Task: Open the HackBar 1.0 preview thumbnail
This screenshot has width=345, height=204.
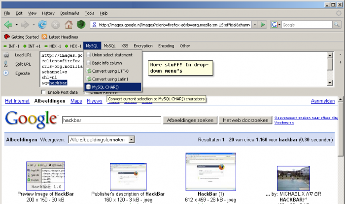Action: click(45, 176)
